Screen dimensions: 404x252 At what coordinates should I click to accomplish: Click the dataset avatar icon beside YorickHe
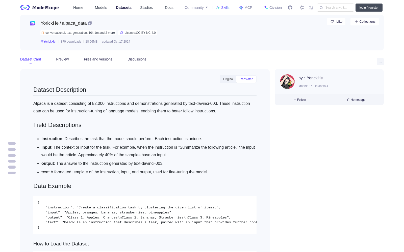pyautogui.click(x=33, y=23)
